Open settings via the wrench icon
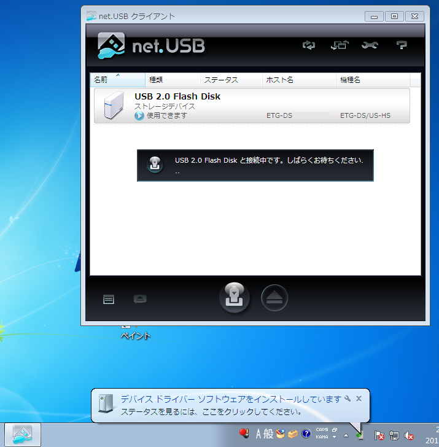 point(370,45)
